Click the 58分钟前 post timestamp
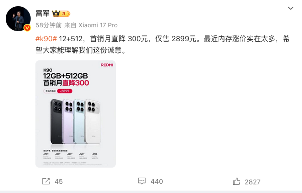The width and height of the screenshot is (302, 193). pos(49,25)
